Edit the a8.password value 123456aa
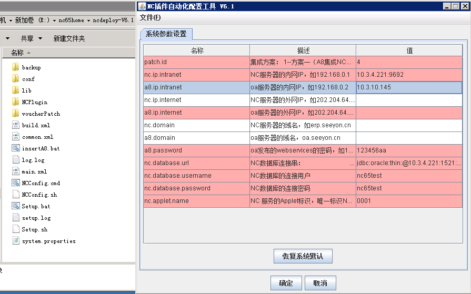The image size is (471, 294). coord(409,150)
